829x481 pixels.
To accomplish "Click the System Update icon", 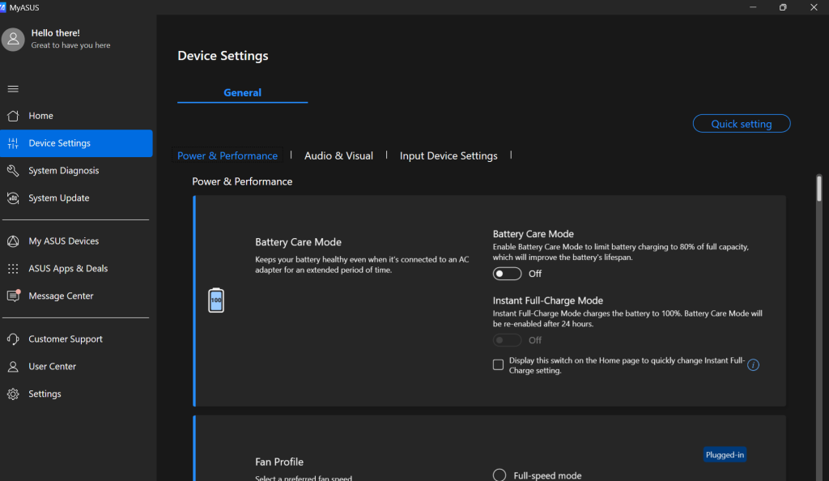I will click(13, 198).
